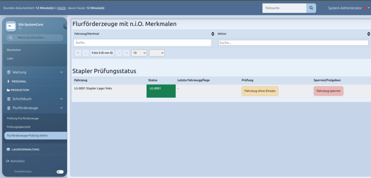Click the Abmelden logout icon
This screenshot has height=178, width=371.
tap(8, 161)
